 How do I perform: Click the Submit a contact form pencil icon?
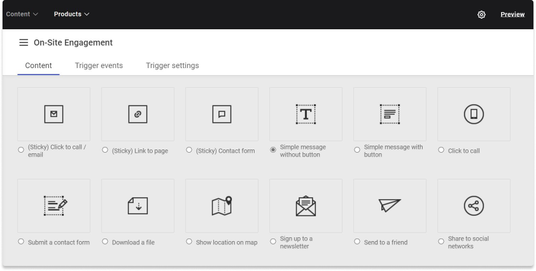pos(55,205)
